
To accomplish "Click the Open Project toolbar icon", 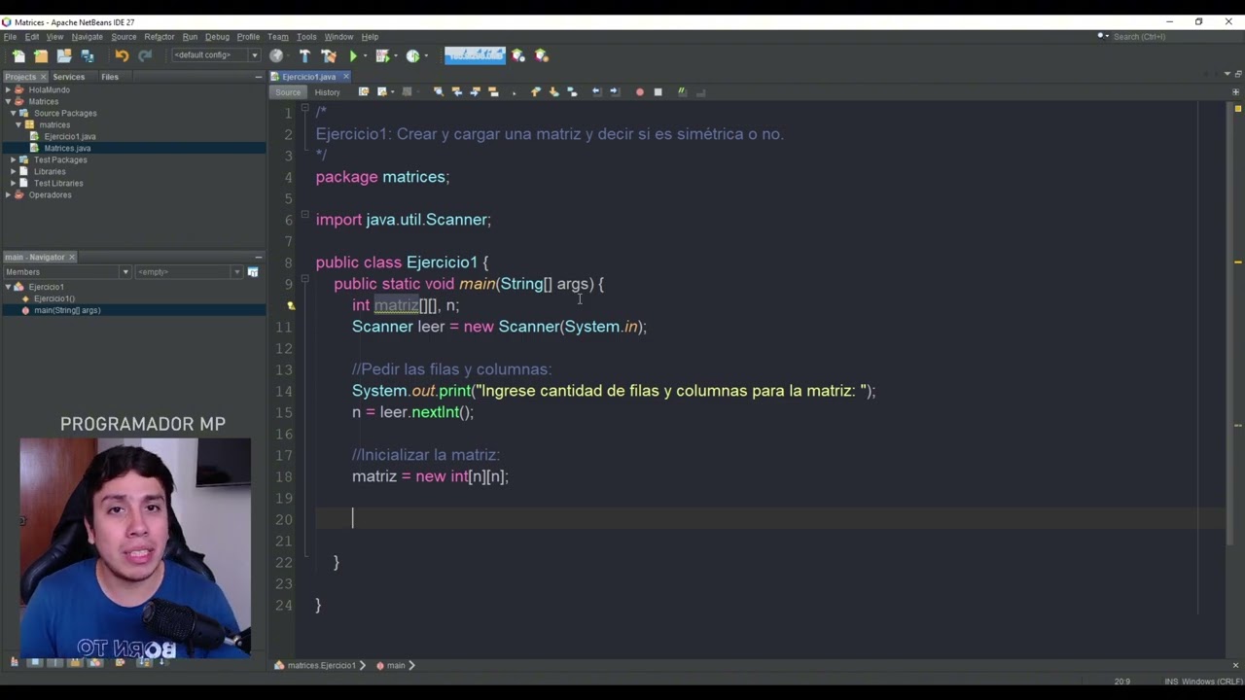I will [64, 55].
